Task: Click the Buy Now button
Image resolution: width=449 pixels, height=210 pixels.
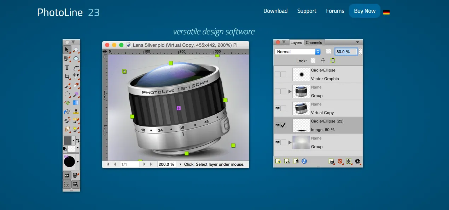Action: (x=365, y=11)
